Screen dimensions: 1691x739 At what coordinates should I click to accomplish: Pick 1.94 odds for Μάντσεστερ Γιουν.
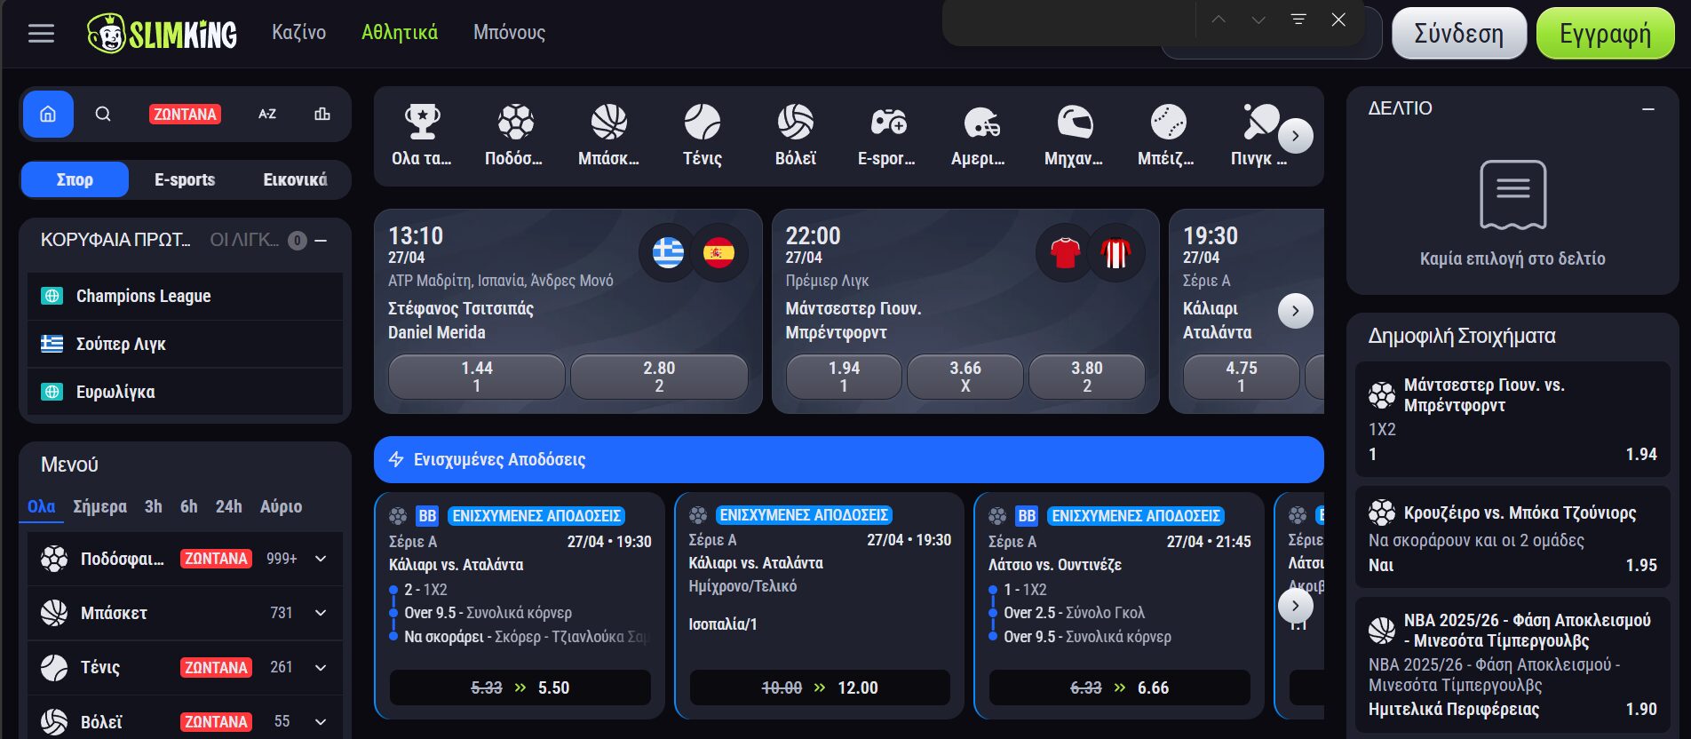click(844, 377)
